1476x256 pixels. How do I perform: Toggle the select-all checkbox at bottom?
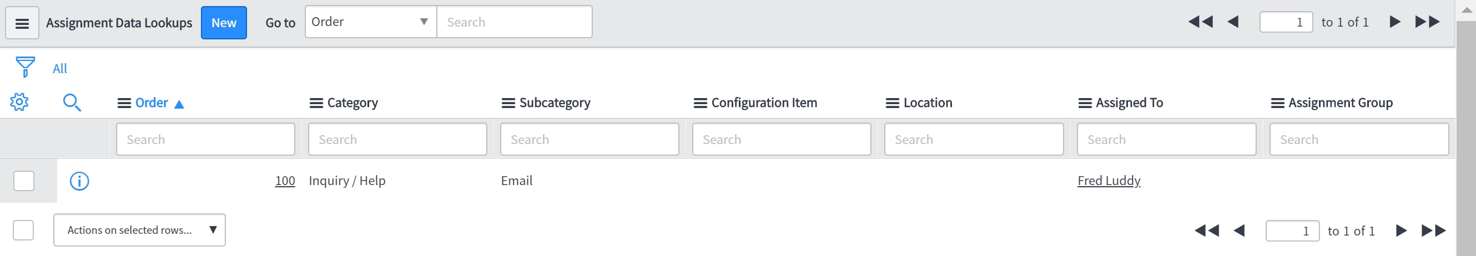click(23, 231)
